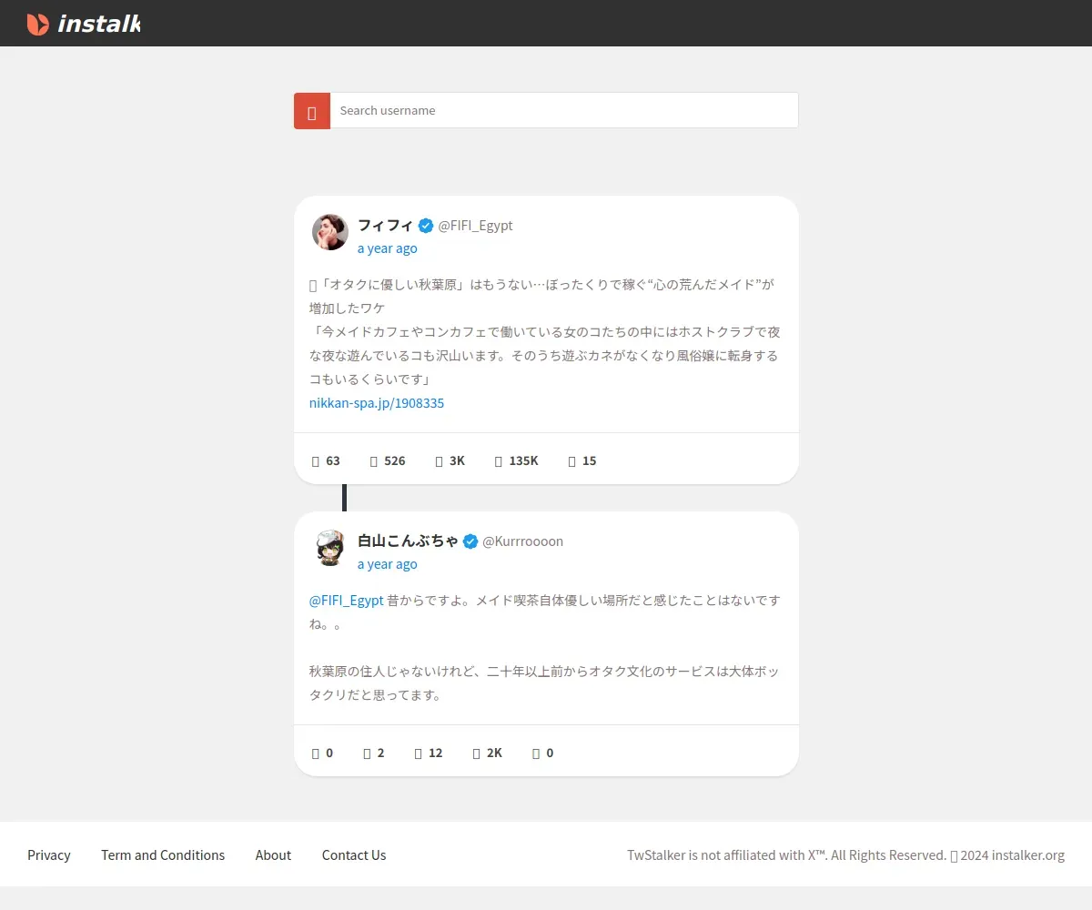Image resolution: width=1092 pixels, height=910 pixels.
Task: Click the views icon showing 2K
Action: pyautogui.click(x=477, y=753)
